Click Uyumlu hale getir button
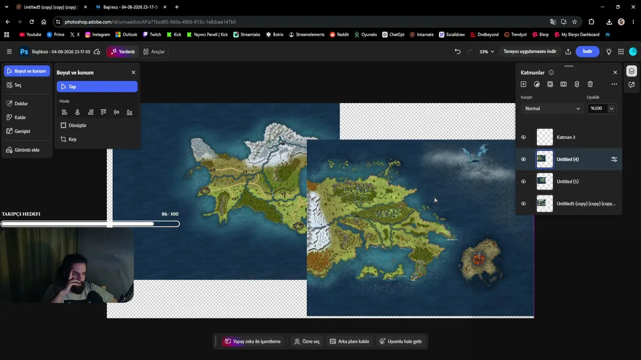641x360 pixels. click(401, 341)
